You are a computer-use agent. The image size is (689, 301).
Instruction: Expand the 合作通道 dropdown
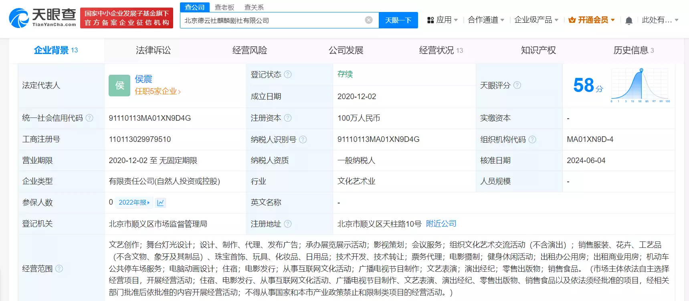486,20
